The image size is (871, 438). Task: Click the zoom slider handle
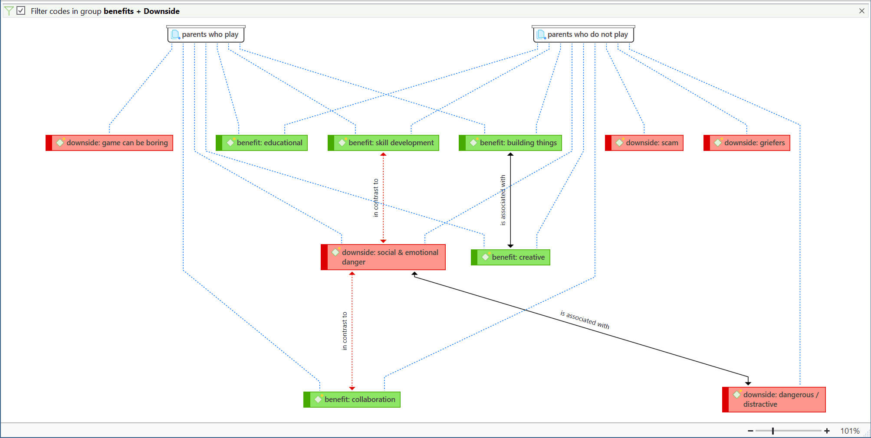(x=773, y=431)
